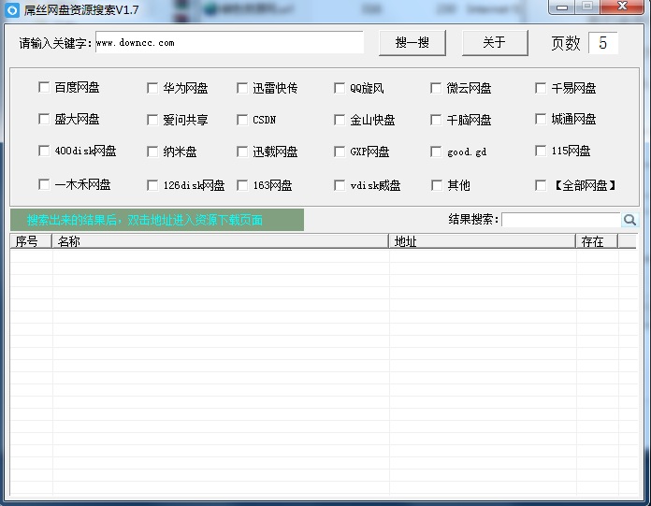Minimize the 屌丝网盘资源搜索 window

(x=562, y=7)
